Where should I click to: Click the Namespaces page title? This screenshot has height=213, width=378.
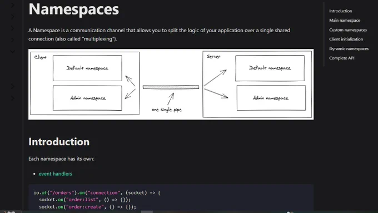tap(73, 9)
